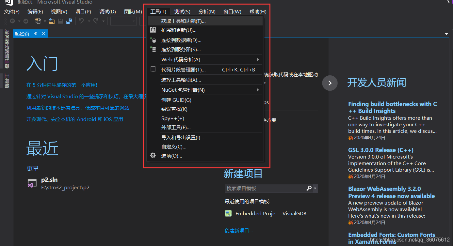This screenshot has height=246, width=453.
Task: Click the Navigate Forward arrow icon
Action: [x=25, y=21]
